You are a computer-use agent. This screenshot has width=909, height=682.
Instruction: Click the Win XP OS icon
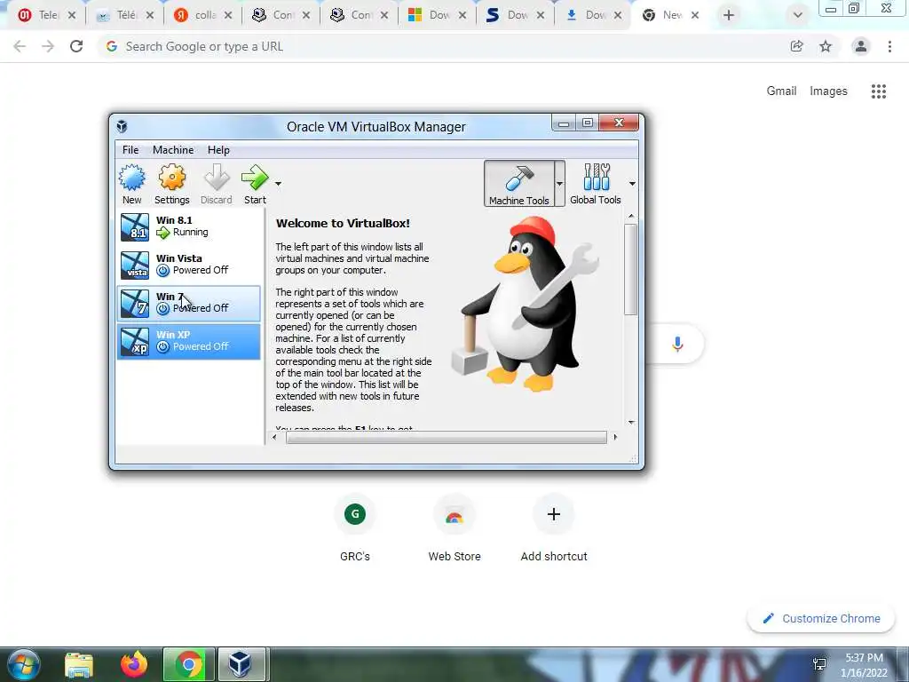(x=135, y=342)
